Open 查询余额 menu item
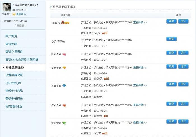The width and height of the screenshot is (196, 137). [x=11, y=44]
